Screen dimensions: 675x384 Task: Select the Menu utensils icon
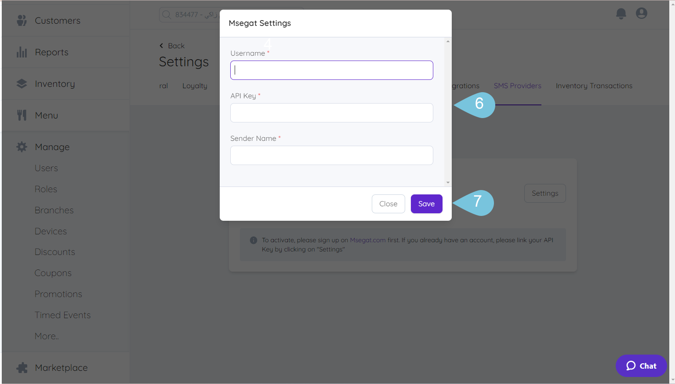tap(22, 115)
